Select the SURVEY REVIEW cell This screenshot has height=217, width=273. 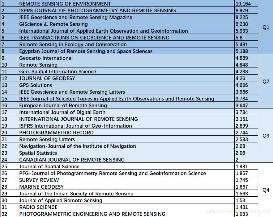coord(126,180)
